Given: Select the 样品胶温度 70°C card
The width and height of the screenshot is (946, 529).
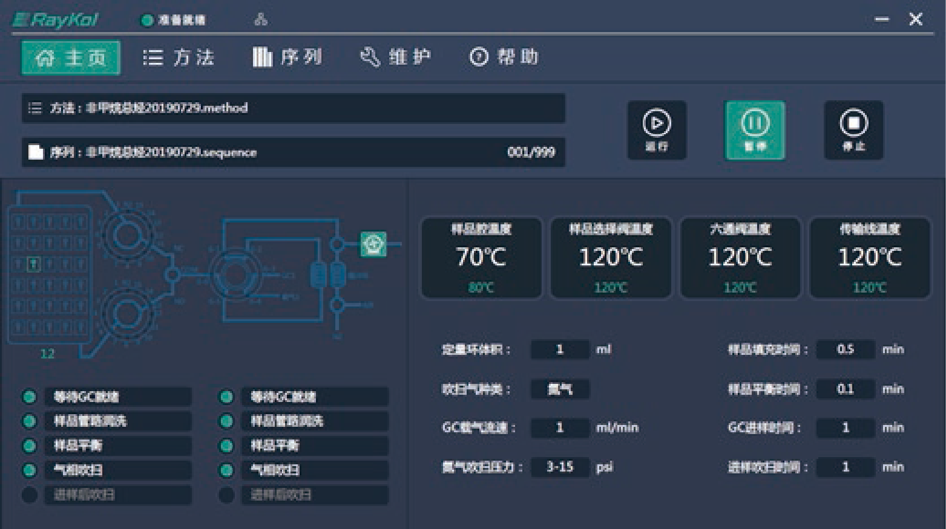Looking at the screenshot, I should click(481, 258).
